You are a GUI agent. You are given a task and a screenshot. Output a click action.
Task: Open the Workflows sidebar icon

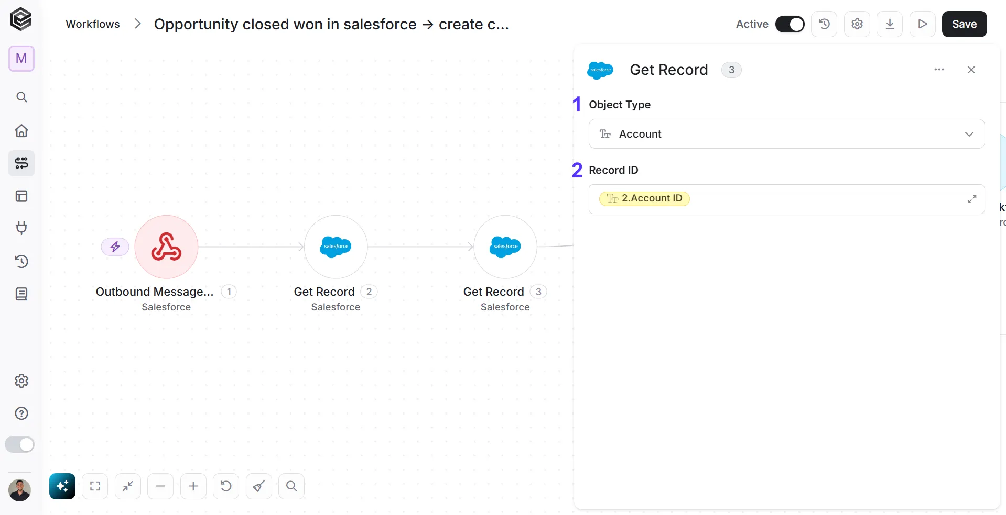[x=21, y=163]
